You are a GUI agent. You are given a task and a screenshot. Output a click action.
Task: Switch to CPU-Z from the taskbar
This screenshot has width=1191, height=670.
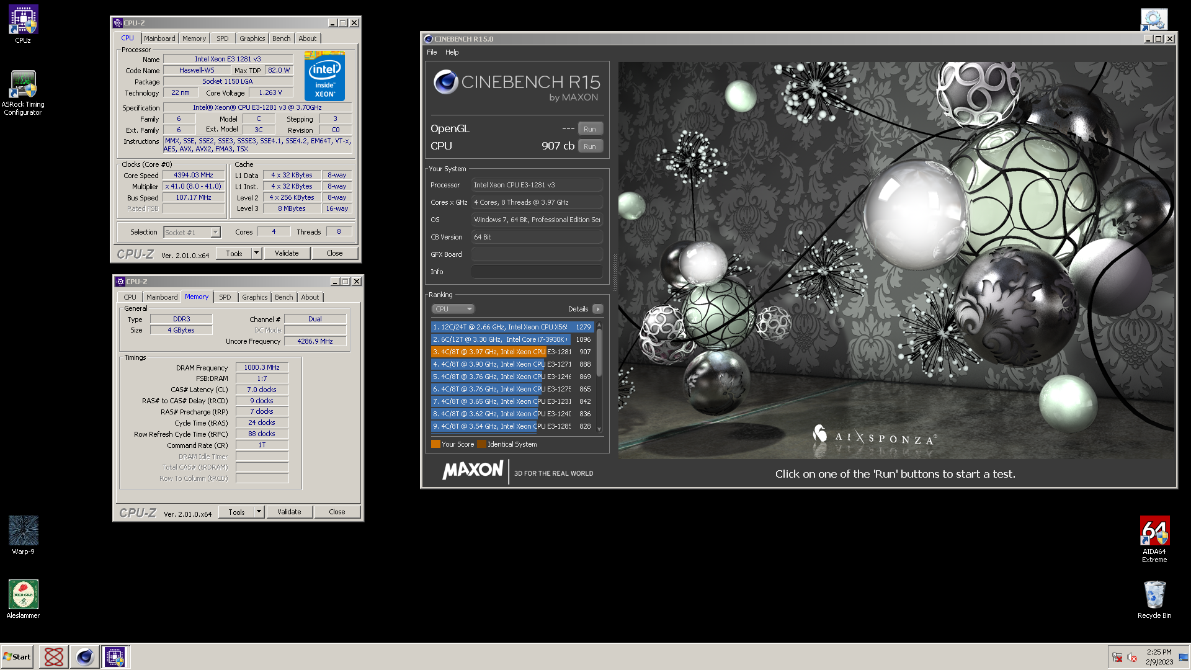pos(115,657)
